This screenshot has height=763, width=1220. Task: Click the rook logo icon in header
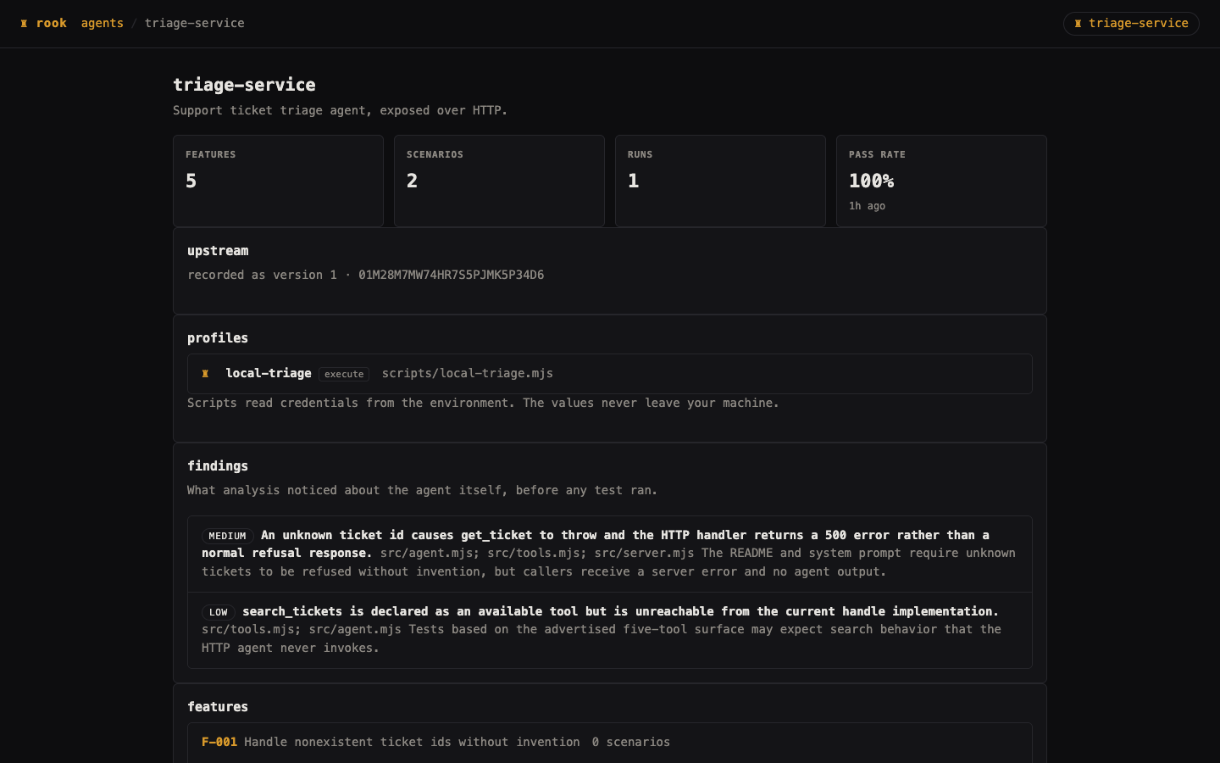point(24,24)
